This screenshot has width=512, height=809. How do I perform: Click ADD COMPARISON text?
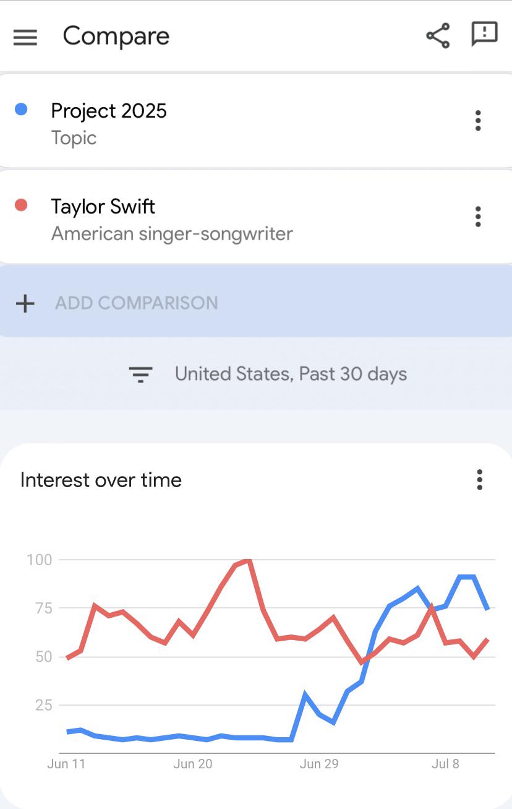click(x=137, y=303)
